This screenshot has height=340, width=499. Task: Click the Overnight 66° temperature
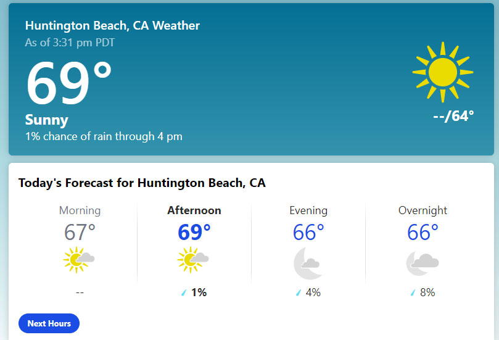(423, 233)
